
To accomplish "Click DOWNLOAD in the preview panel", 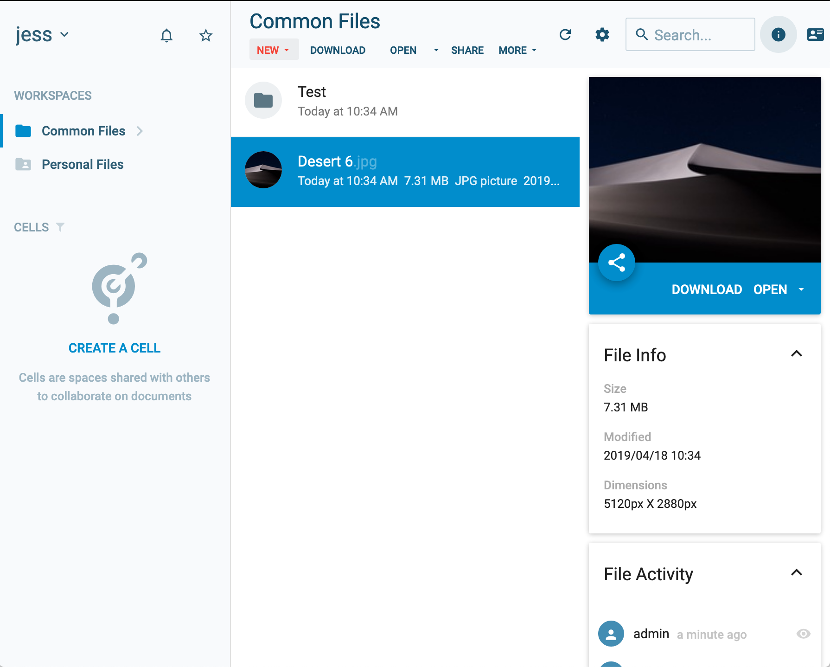I will point(707,289).
